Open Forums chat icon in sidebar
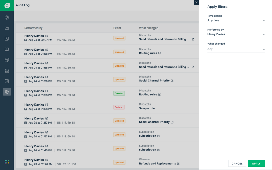The width and height of the screenshot is (272, 170). [x=7, y=60]
